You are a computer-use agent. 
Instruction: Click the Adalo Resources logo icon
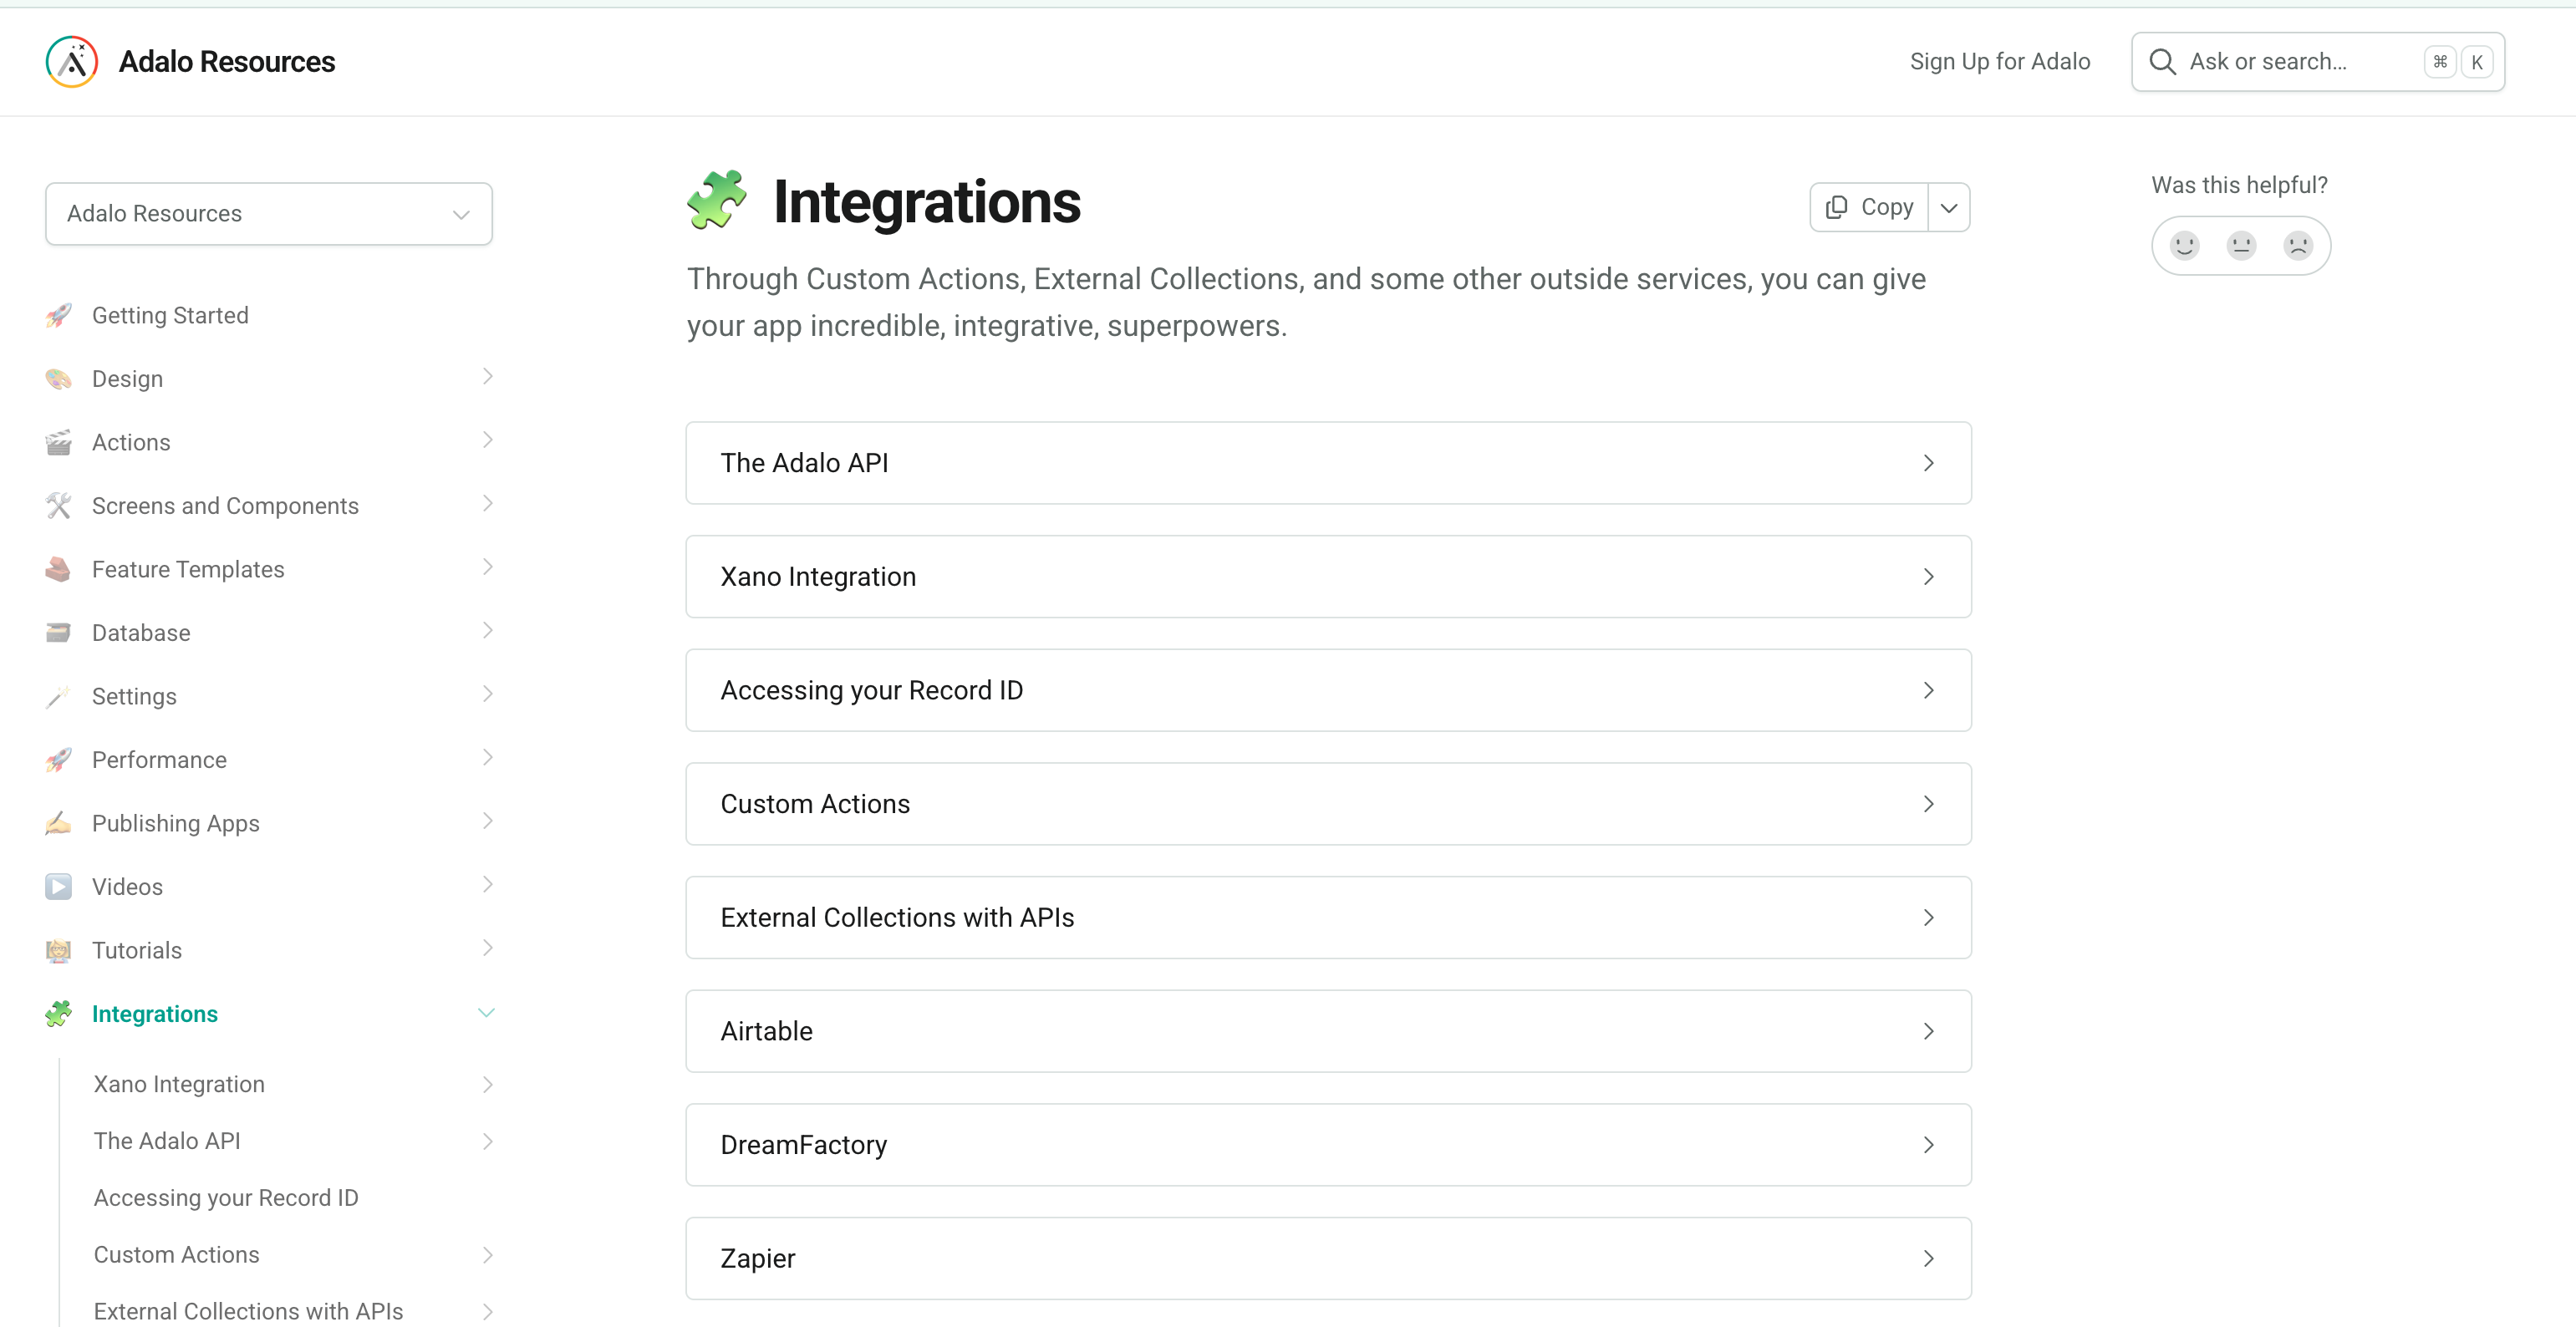coord(71,61)
